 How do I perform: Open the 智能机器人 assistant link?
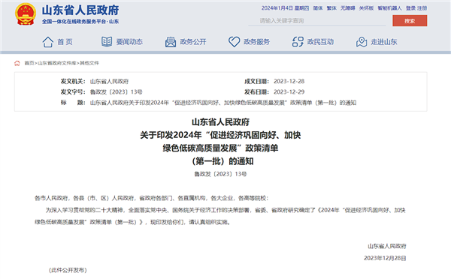click(389, 8)
